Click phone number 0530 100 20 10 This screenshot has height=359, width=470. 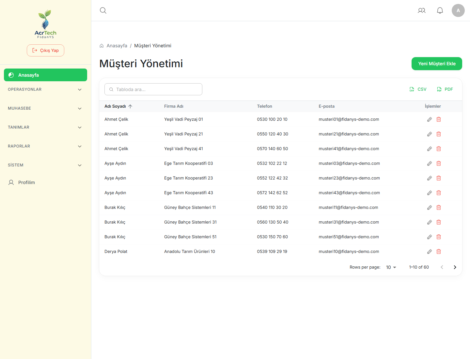coord(272,119)
